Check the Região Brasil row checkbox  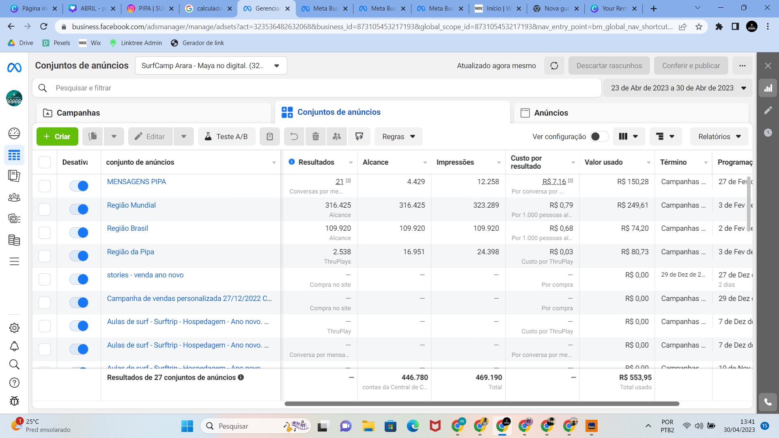(x=45, y=233)
